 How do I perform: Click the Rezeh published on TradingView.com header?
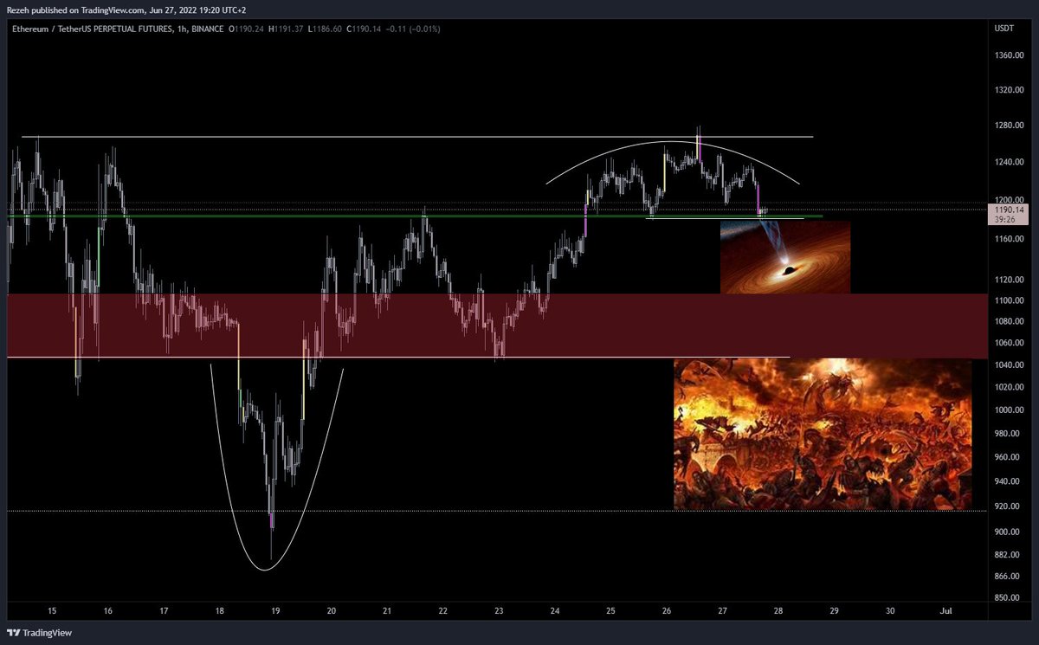tap(126, 10)
